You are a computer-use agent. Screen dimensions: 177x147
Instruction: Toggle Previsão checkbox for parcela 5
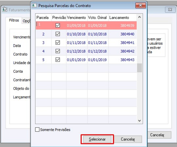[58, 60]
